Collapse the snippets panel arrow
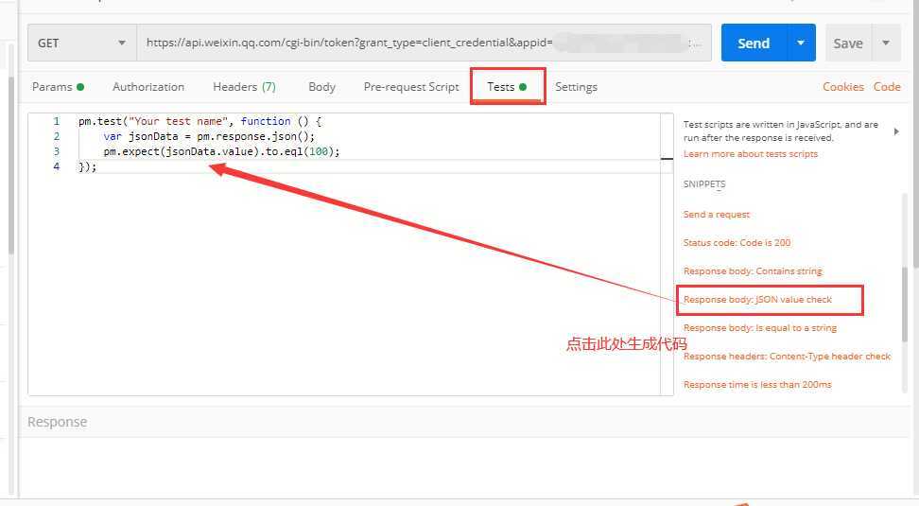Viewport: 919px width, 506px height. click(896, 131)
